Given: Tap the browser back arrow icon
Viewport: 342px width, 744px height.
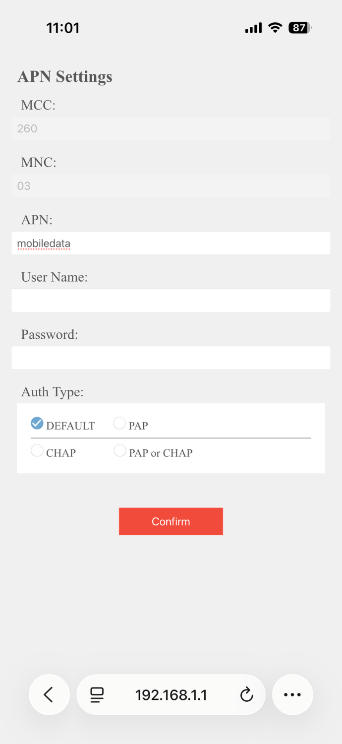Looking at the screenshot, I should 49,694.
